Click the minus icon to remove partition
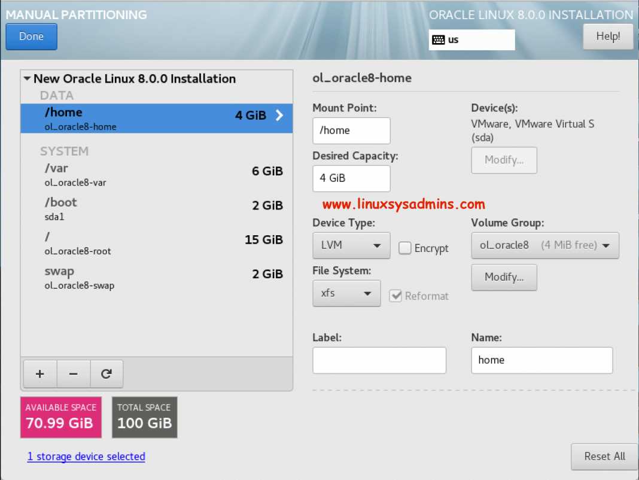This screenshot has height=480, width=639. (x=73, y=373)
